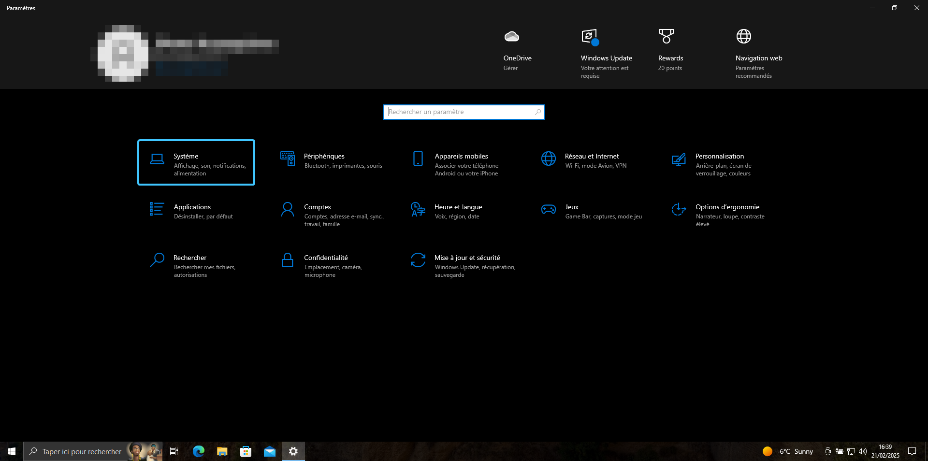Open the network icon in system tray
Viewport: 928px width, 461px height.
click(851, 451)
